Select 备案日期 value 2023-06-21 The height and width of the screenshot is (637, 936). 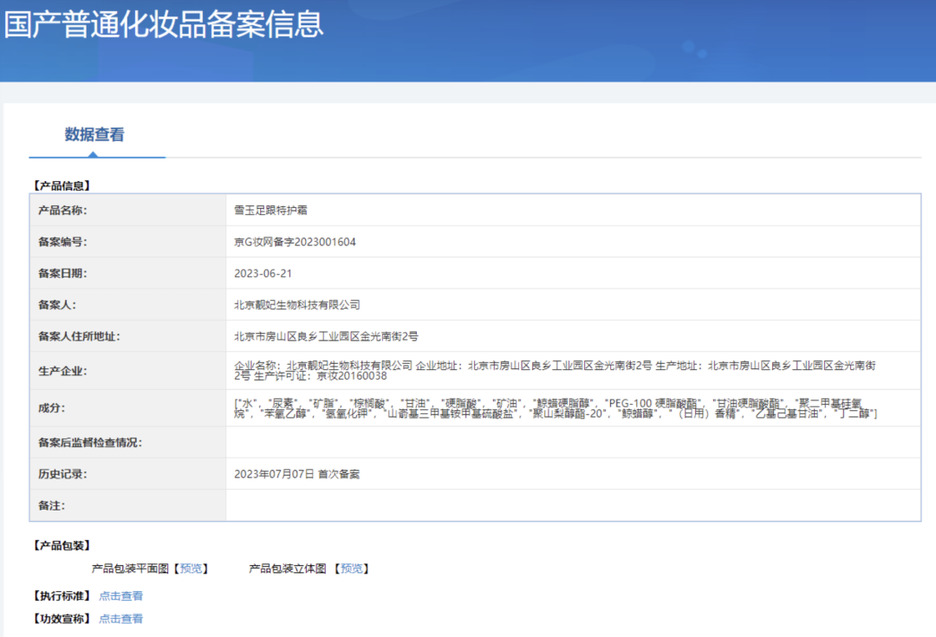point(263,273)
